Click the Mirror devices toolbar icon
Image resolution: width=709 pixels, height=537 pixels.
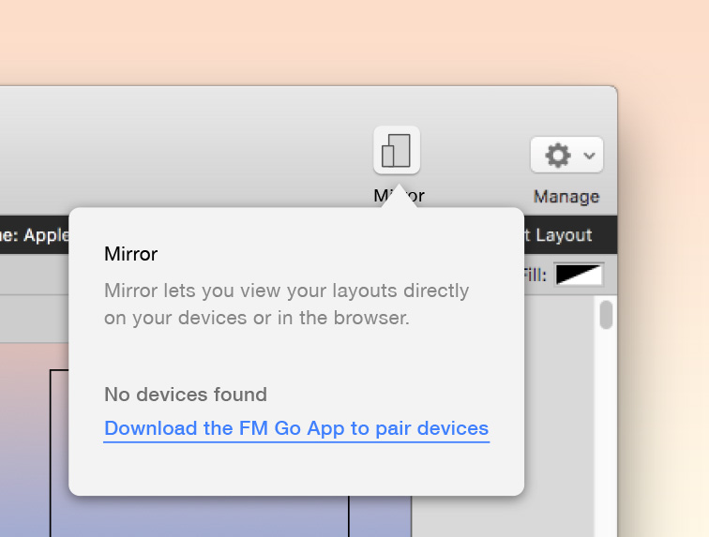pyautogui.click(x=397, y=150)
